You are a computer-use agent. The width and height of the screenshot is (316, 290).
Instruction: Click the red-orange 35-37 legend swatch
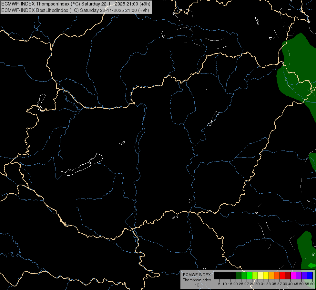point(277,275)
